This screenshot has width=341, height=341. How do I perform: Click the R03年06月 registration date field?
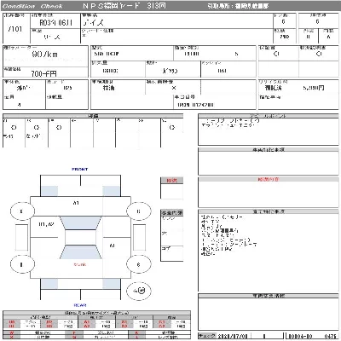tap(55, 23)
